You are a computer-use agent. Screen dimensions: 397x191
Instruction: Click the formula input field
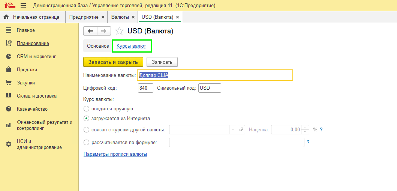(x=237, y=142)
